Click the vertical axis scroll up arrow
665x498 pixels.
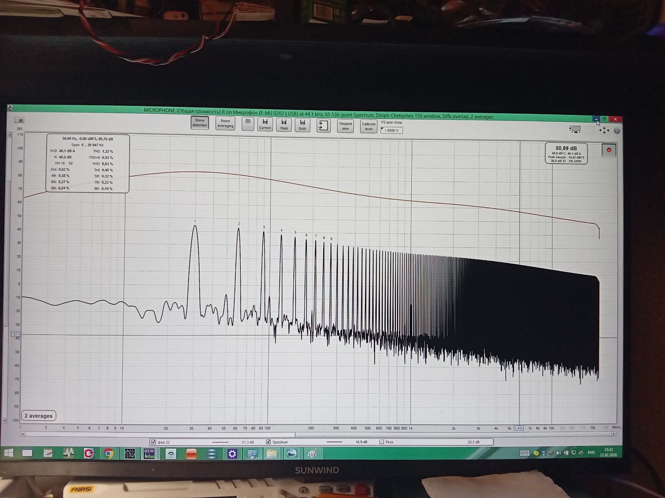[10, 134]
